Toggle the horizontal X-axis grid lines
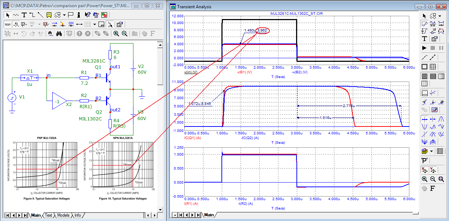This screenshot has height=221, width=449. 424,76
